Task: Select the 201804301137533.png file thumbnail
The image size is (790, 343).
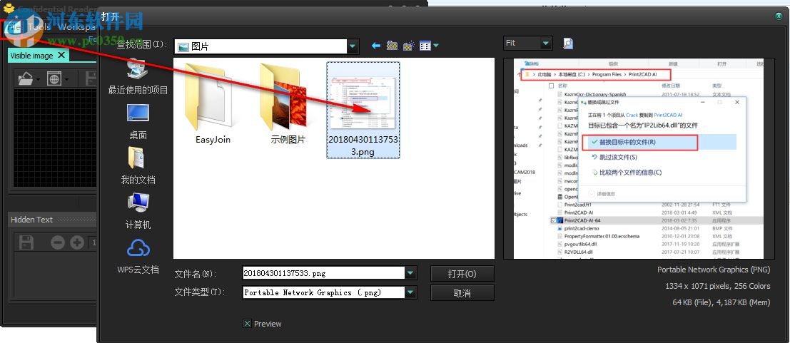Action: point(363,110)
